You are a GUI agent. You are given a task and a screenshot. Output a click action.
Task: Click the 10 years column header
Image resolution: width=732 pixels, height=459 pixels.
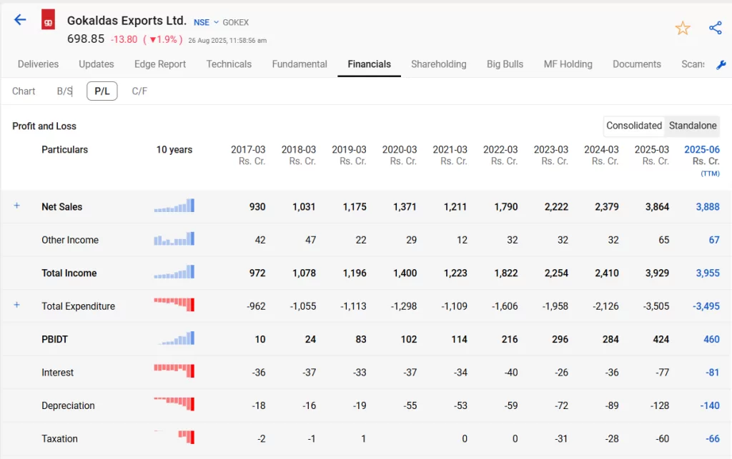point(174,150)
